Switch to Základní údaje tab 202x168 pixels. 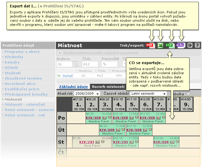click(73, 86)
